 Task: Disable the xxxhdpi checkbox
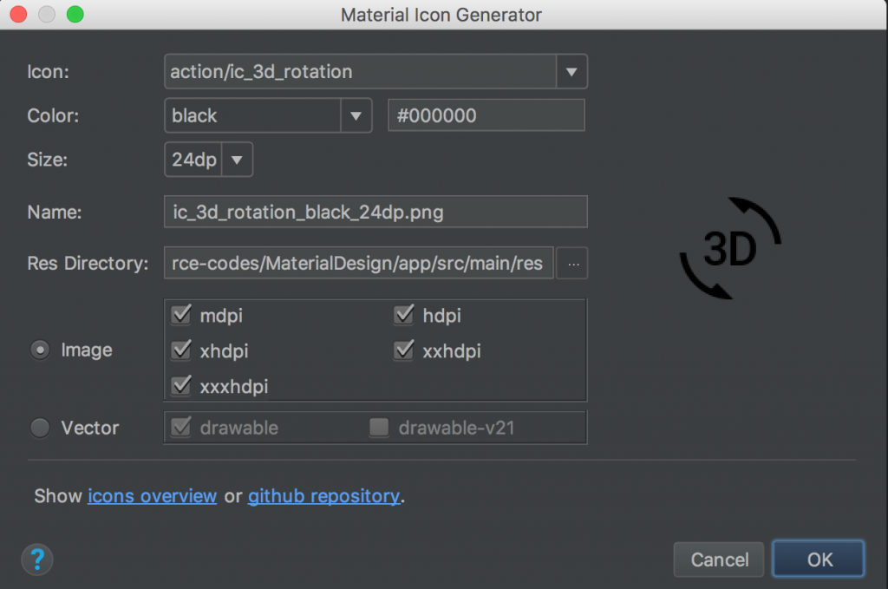[180, 385]
